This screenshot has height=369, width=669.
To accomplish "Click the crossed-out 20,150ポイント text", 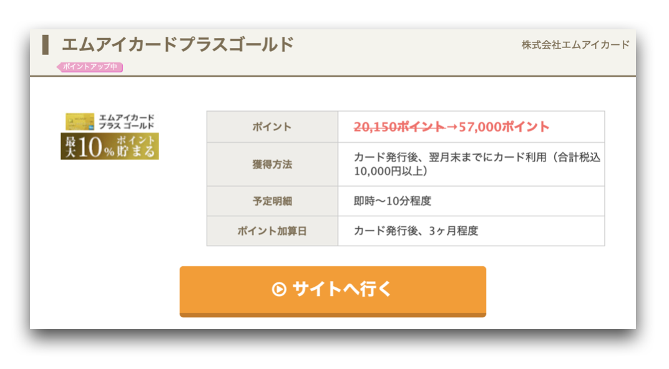I will (x=399, y=127).
